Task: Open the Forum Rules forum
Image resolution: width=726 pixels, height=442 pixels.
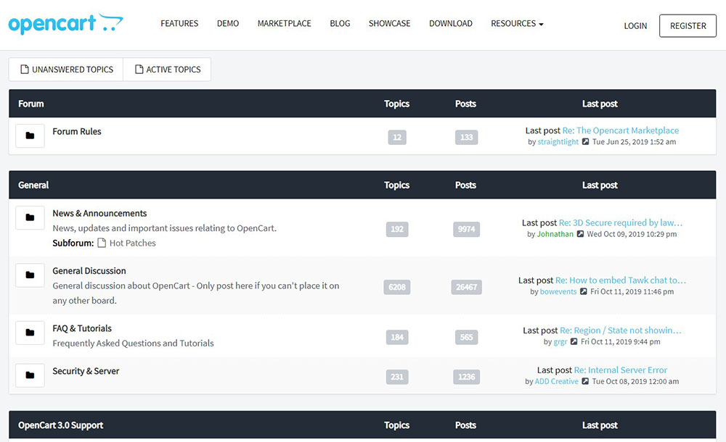Action: pos(77,132)
